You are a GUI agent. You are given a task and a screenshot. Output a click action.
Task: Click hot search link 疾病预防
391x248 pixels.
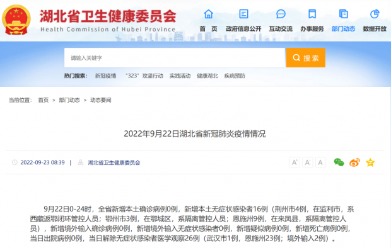(235, 76)
